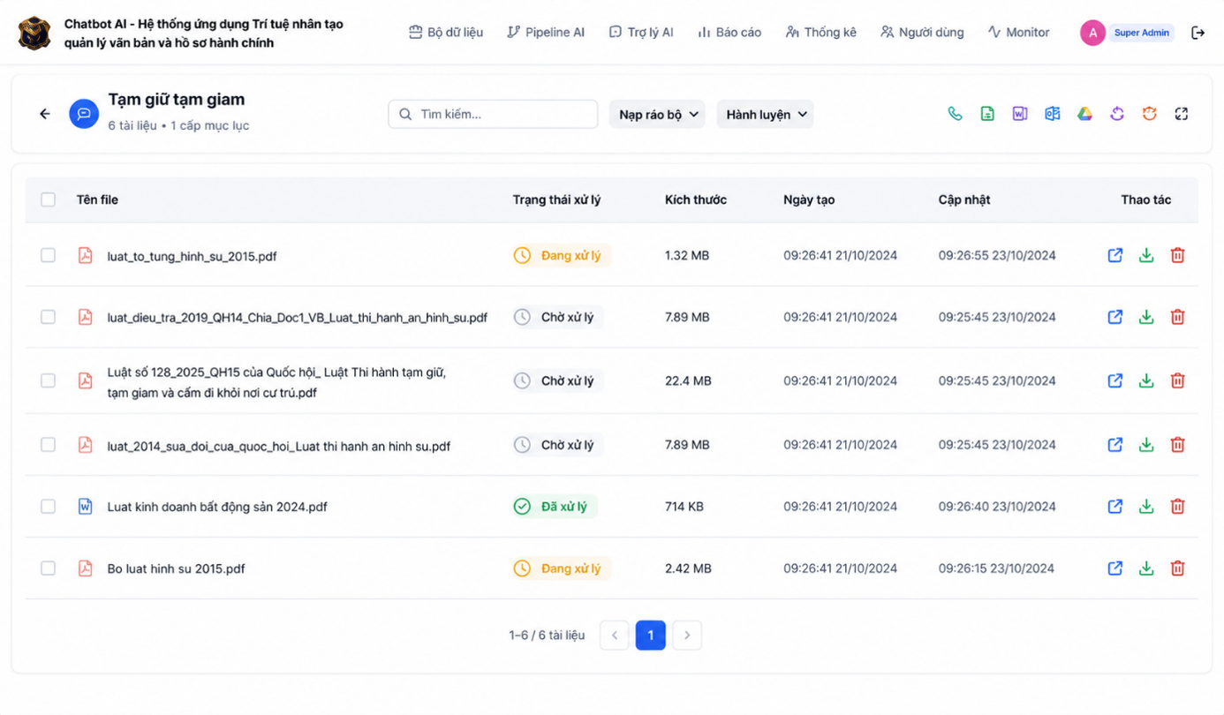This screenshot has width=1224, height=715.
Task: Open the Bộ dữ liệu menu
Action: coord(446,33)
